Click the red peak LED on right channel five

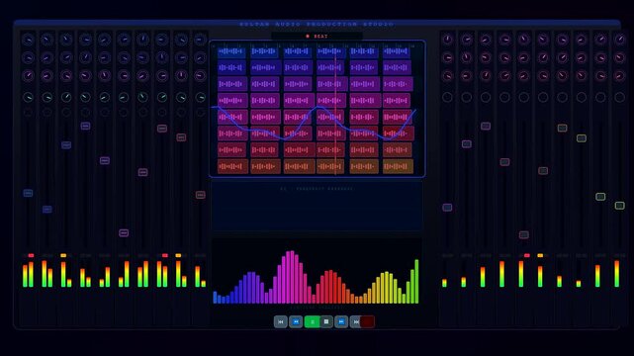(527, 255)
